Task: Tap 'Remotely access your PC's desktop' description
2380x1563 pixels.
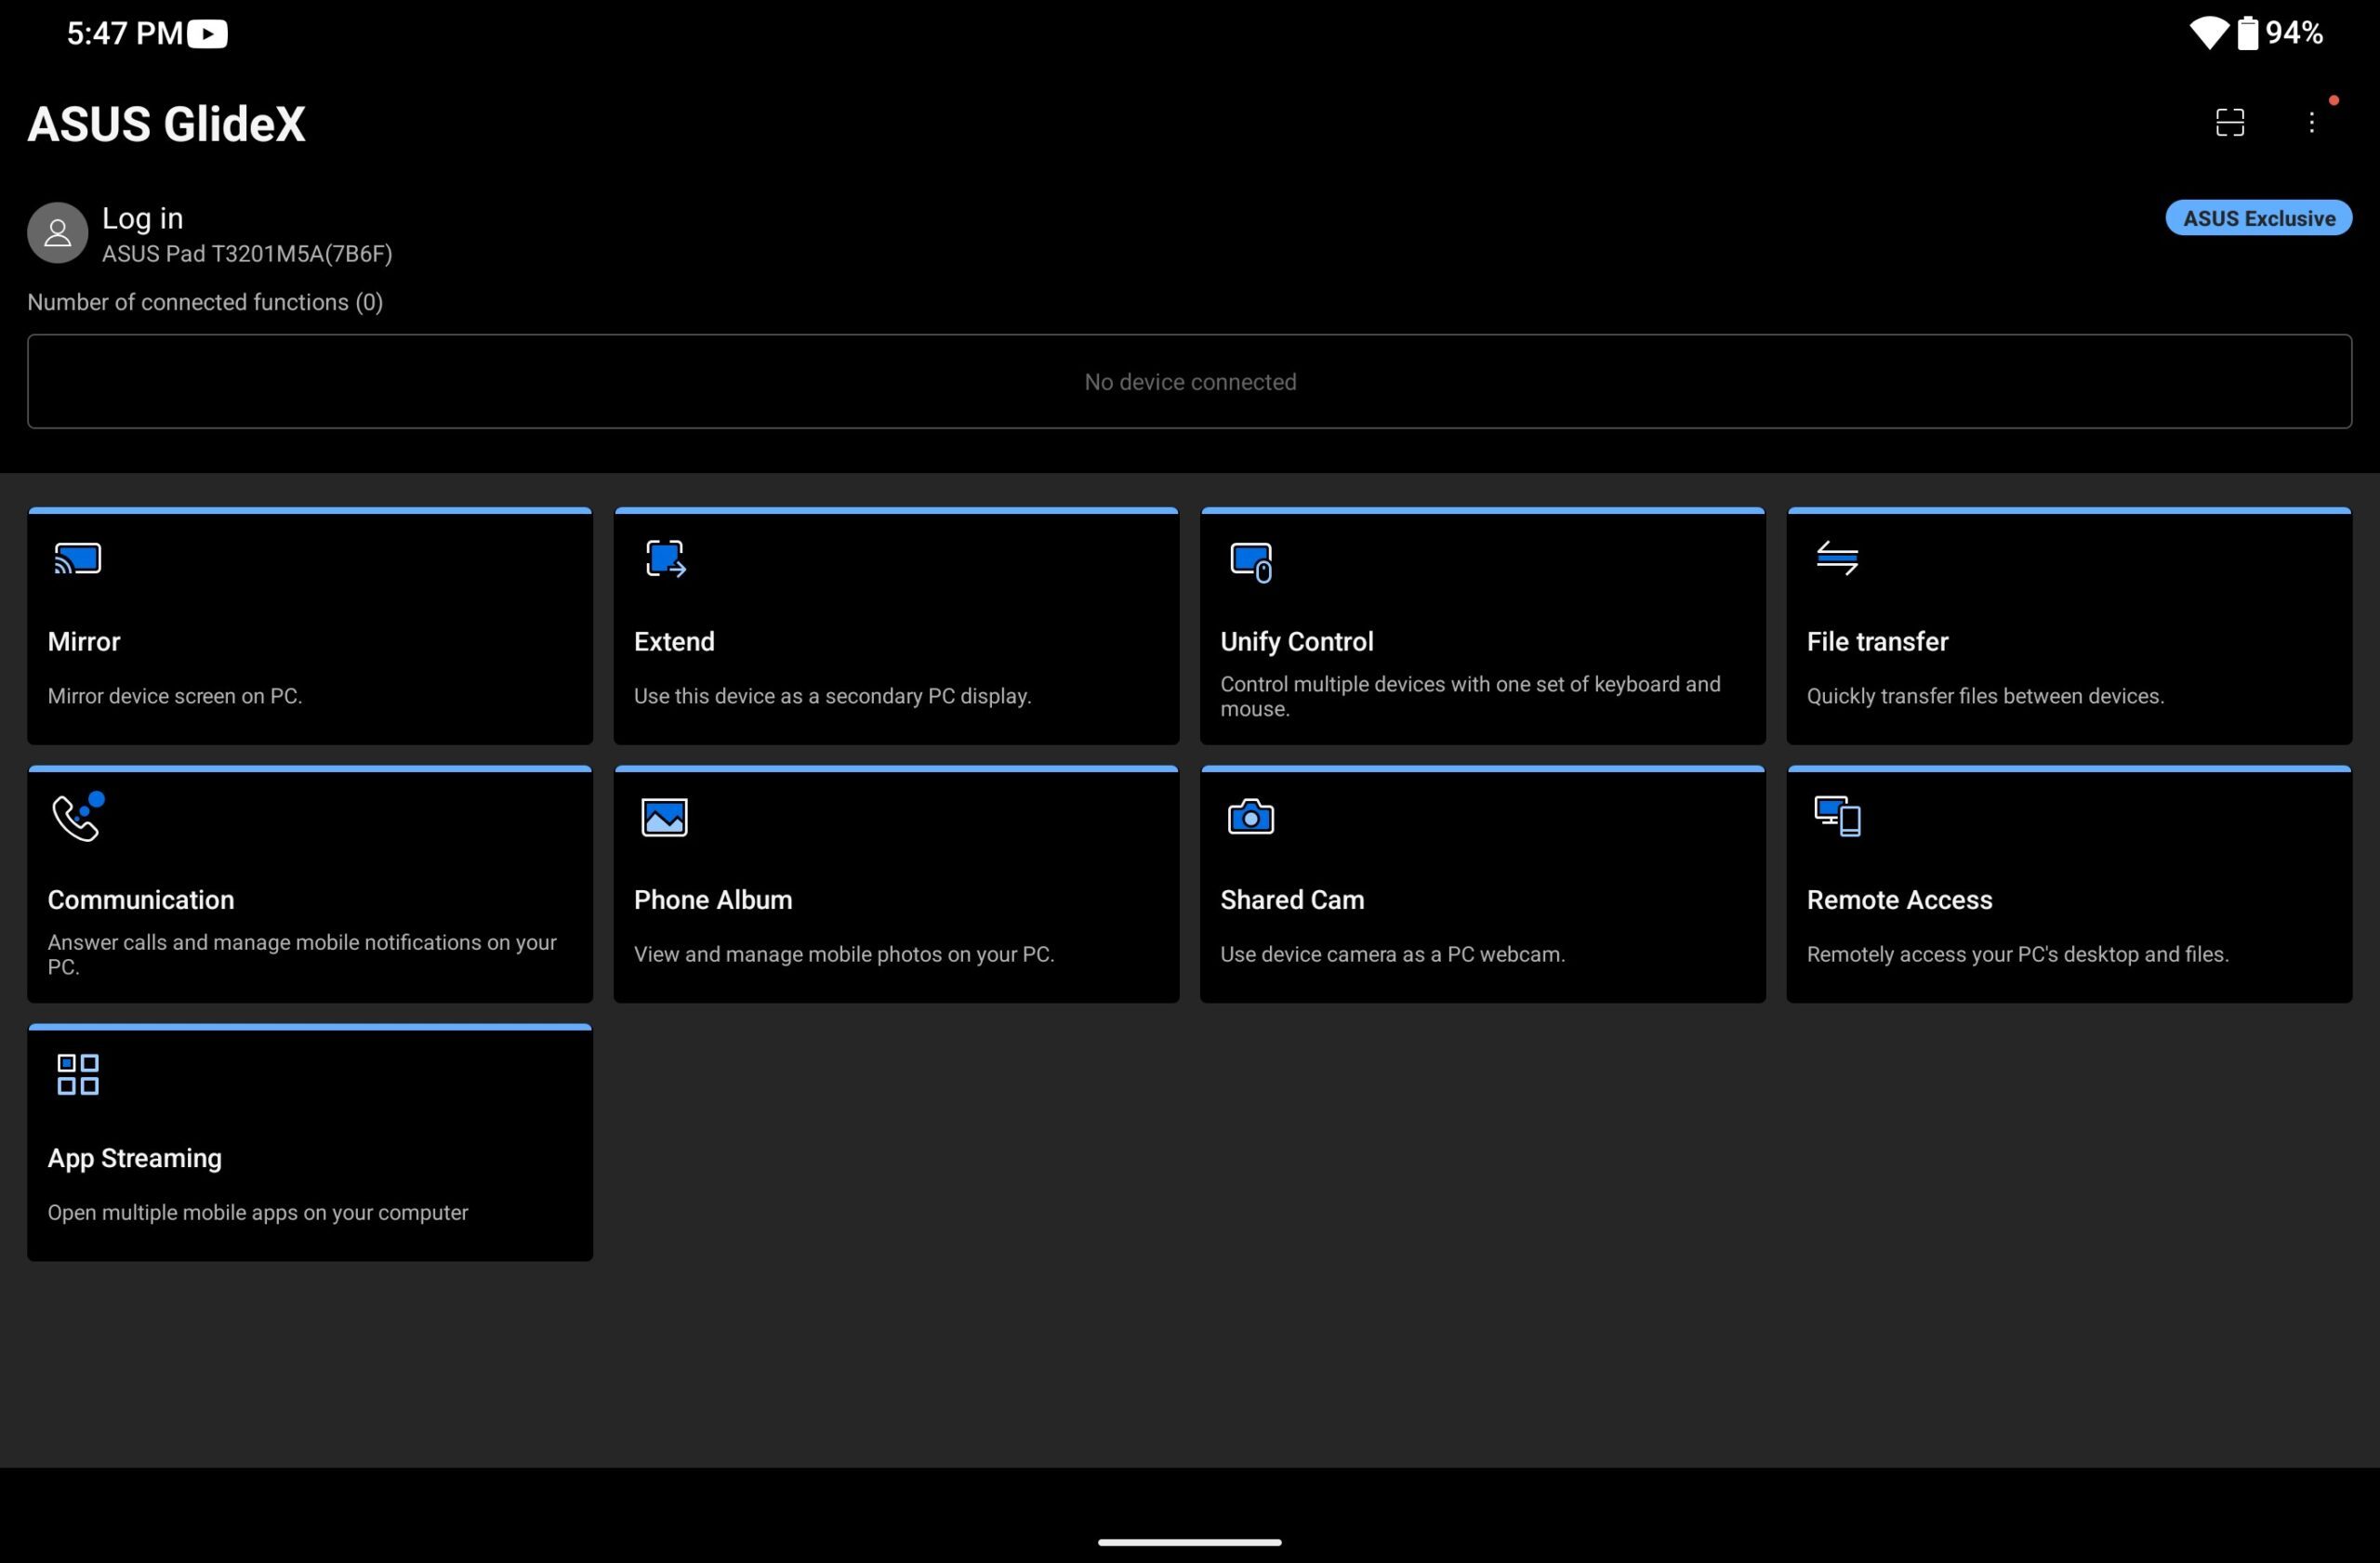Action: 2017,953
